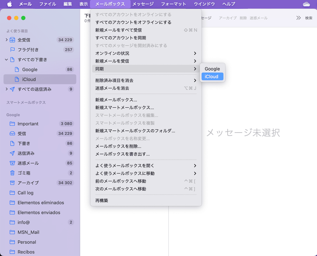This screenshot has height=256, width=317.
Task: Choose 再構築 to rebuild the mailbox
Action: 146,200
